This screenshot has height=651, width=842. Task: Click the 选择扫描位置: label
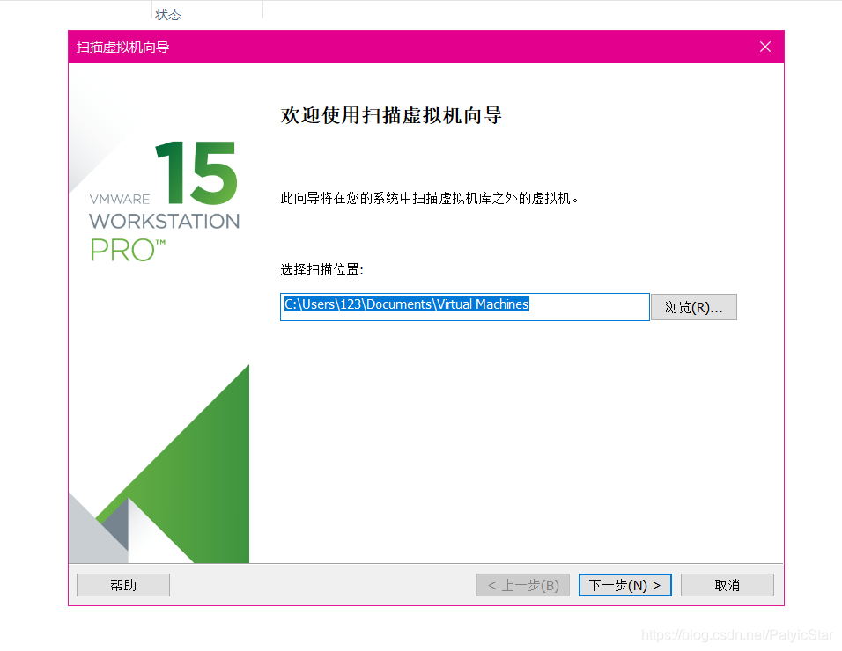click(x=321, y=269)
